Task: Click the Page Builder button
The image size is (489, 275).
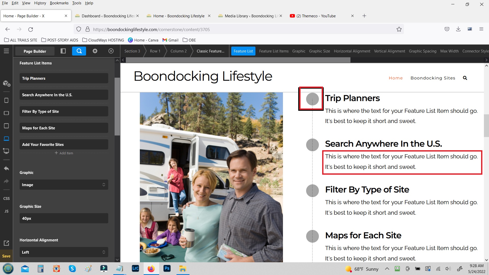Action: 35,51
